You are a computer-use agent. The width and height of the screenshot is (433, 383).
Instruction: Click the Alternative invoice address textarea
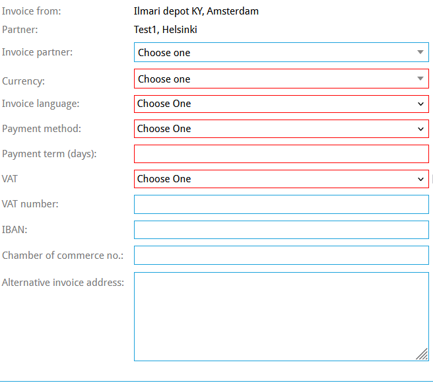pyautogui.click(x=281, y=317)
